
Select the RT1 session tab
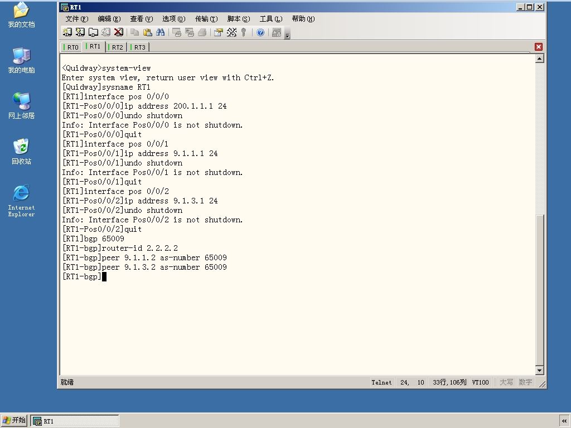click(x=94, y=47)
